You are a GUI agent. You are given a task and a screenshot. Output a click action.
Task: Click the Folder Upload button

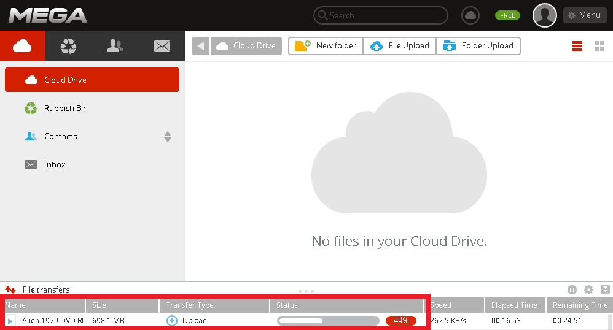coord(478,46)
